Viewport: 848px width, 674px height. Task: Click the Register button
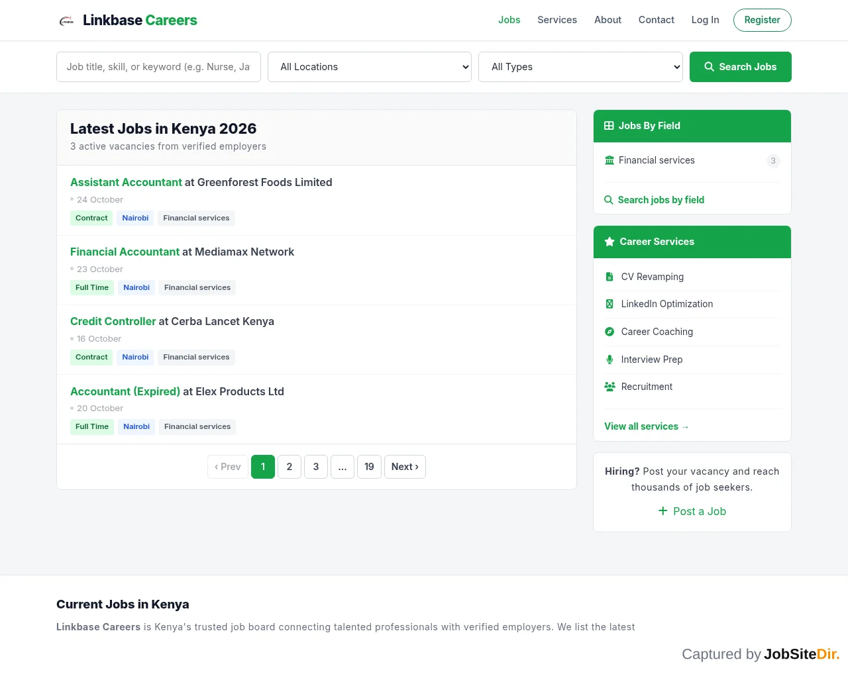(x=763, y=20)
